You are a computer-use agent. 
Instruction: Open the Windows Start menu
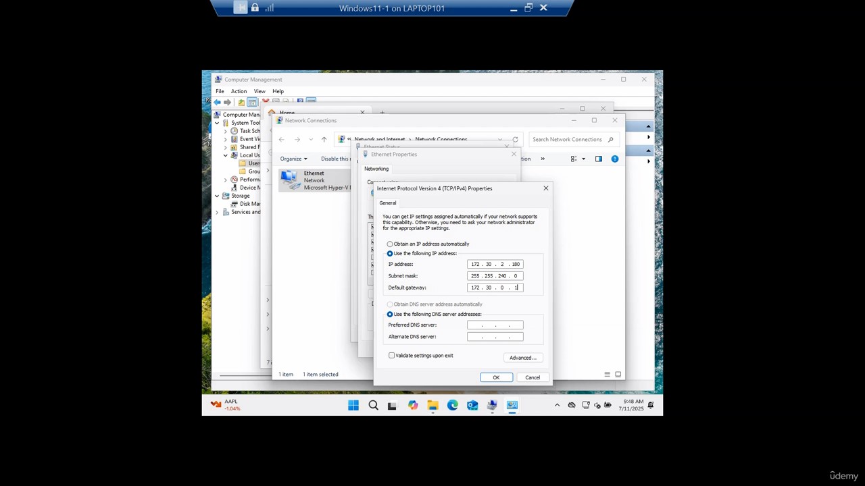[x=353, y=405]
